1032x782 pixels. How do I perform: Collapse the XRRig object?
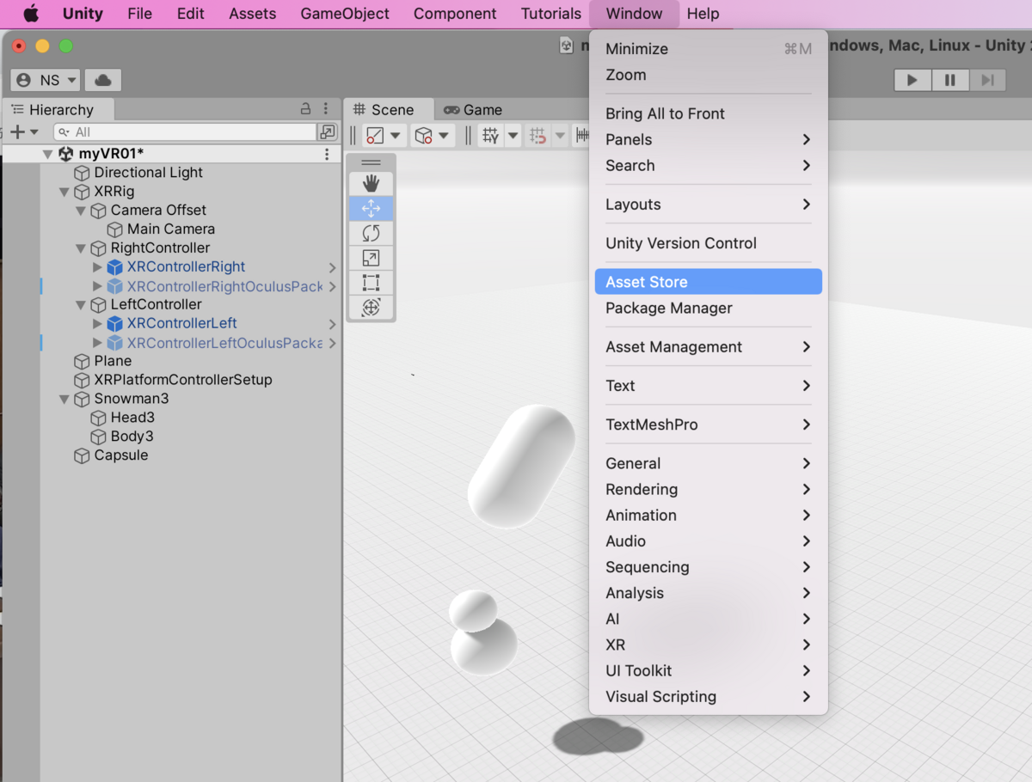[64, 192]
